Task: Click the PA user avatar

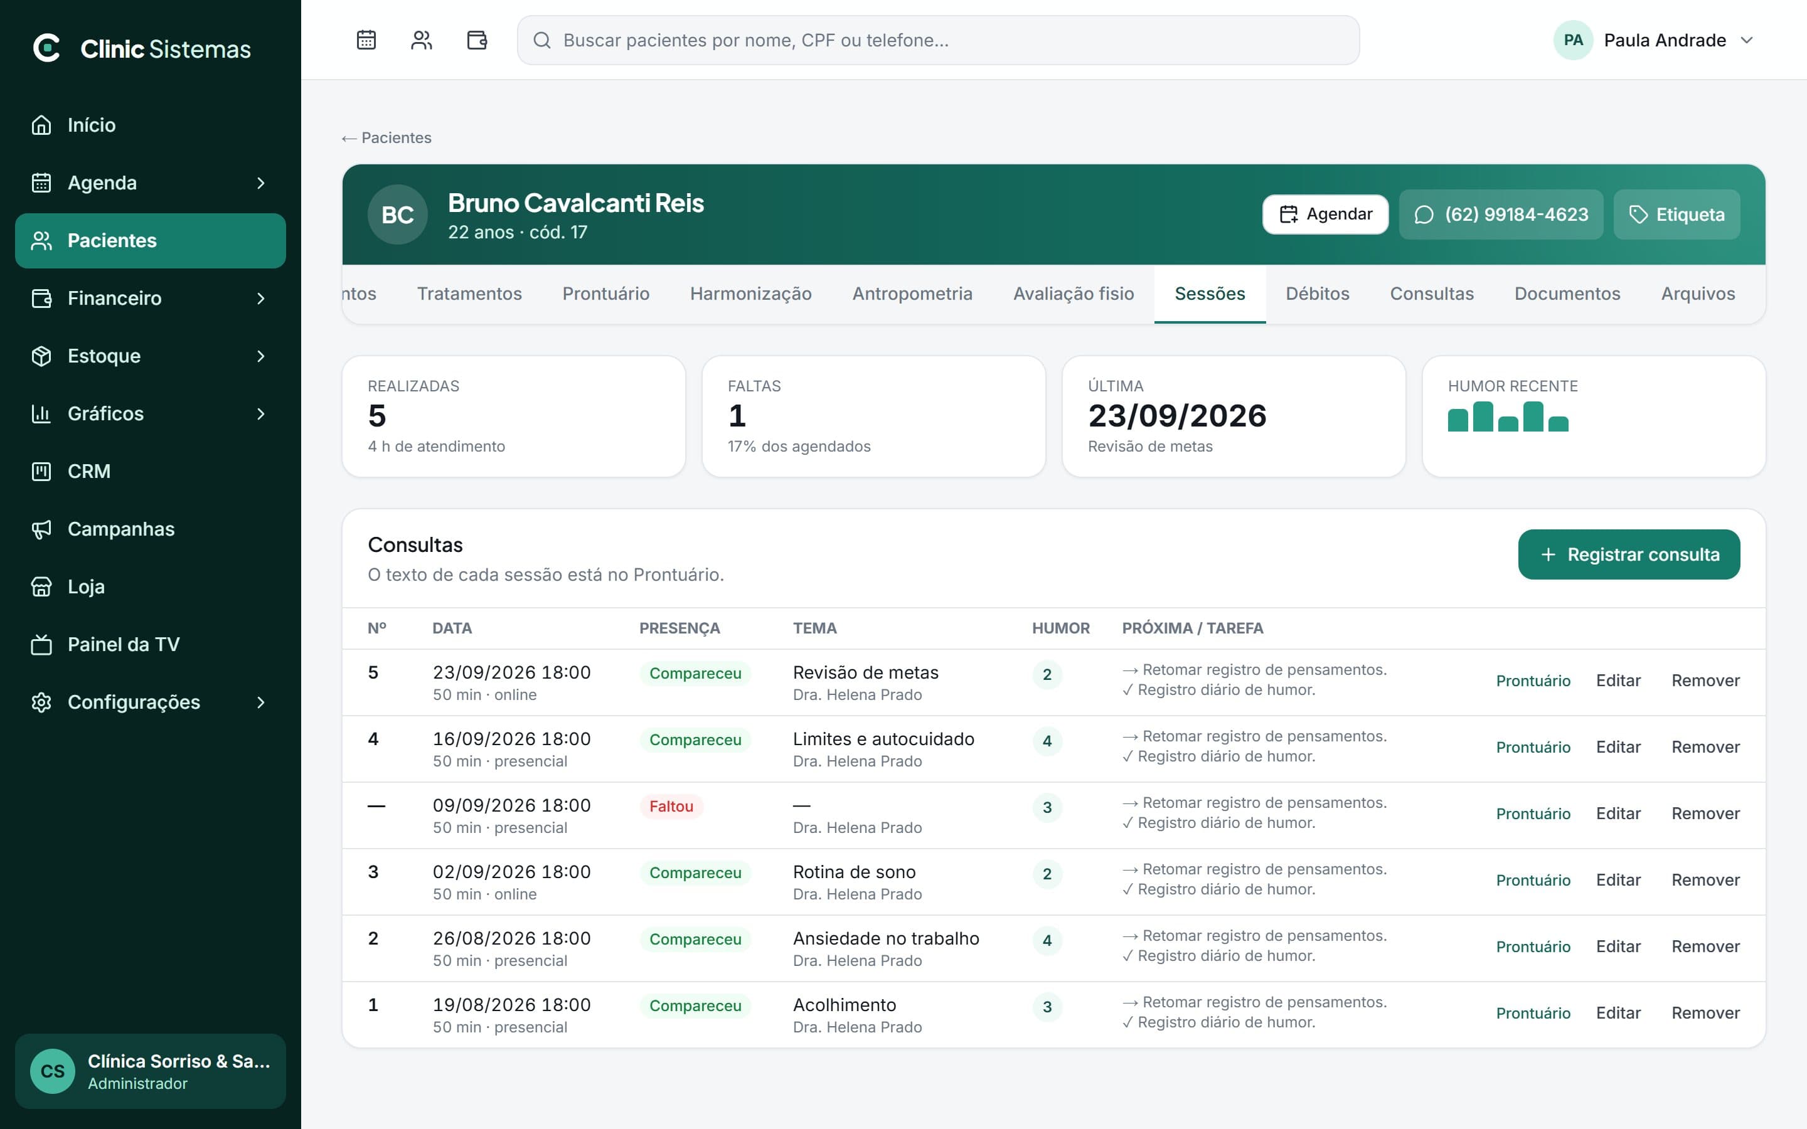Action: 1574,40
